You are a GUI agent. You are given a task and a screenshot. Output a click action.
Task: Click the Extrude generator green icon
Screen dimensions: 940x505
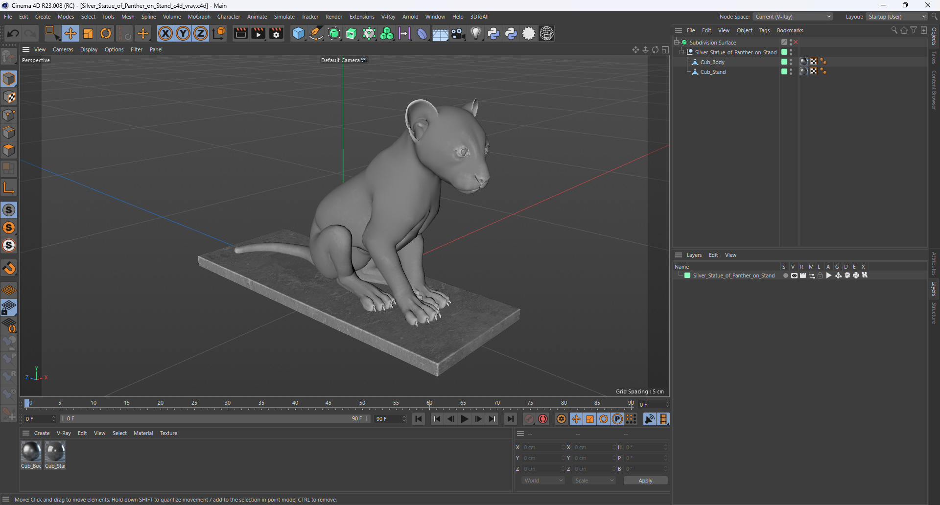tap(352, 33)
